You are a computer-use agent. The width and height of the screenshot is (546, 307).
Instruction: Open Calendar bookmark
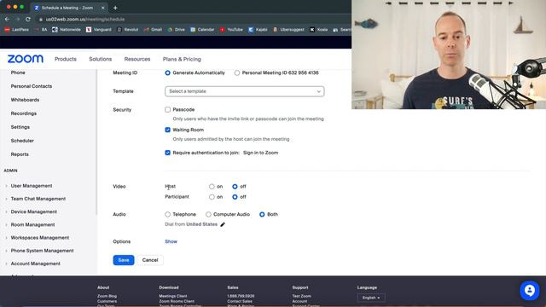202,30
